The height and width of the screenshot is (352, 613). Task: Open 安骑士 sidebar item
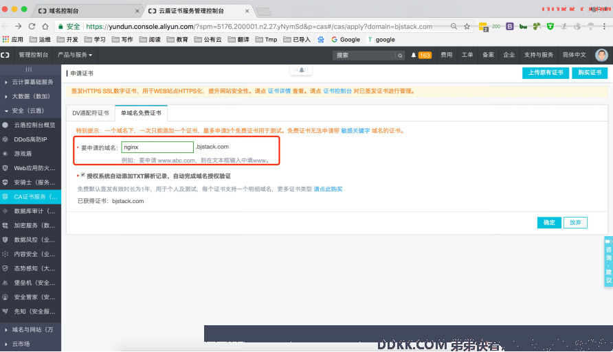click(30, 183)
